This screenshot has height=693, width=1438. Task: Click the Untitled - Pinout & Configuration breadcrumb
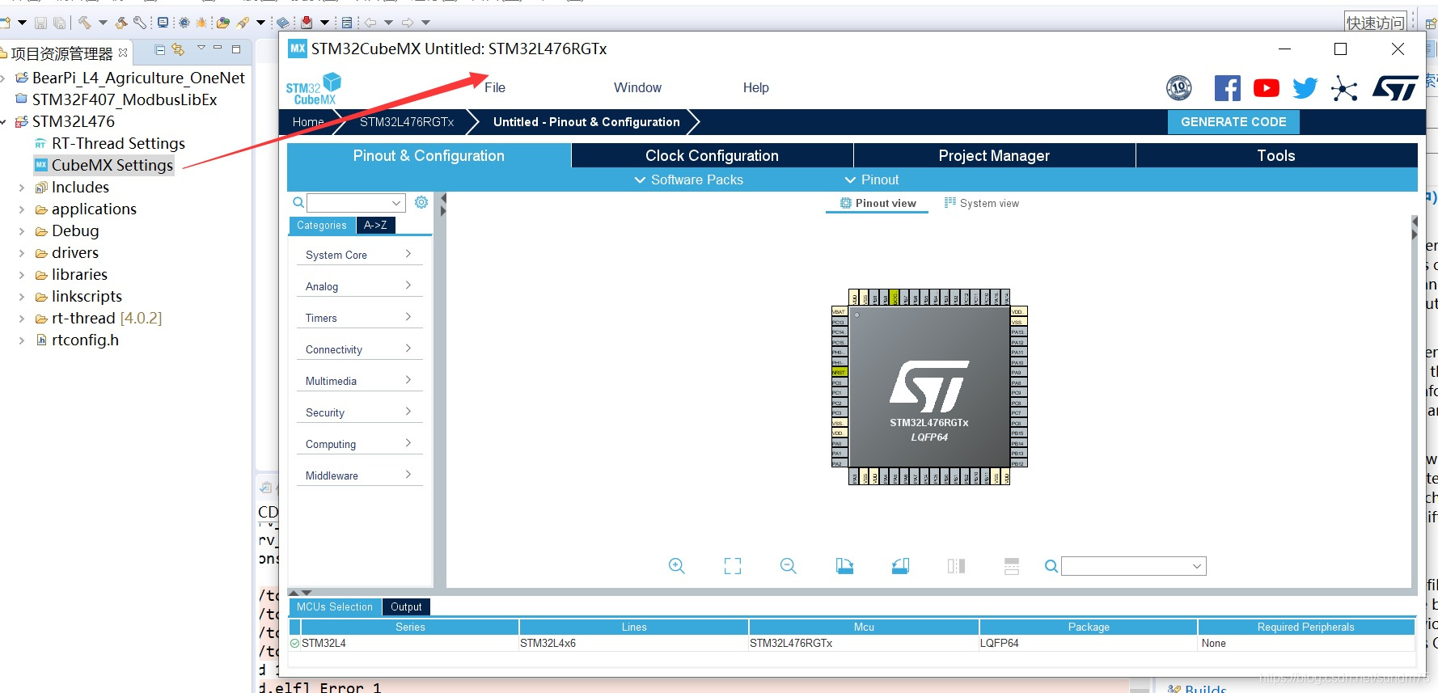(586, 122)
